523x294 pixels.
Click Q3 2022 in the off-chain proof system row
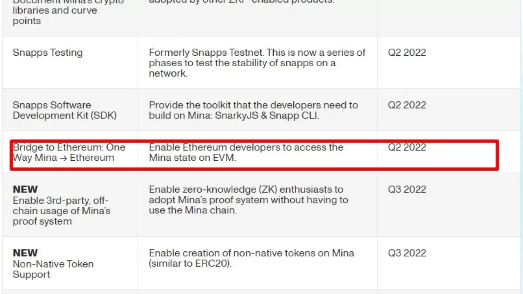407,189
